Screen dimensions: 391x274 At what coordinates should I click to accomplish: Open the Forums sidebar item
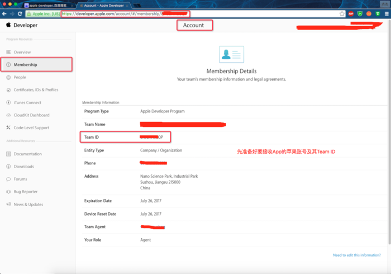pyautogui.click(x=20, y=179)
